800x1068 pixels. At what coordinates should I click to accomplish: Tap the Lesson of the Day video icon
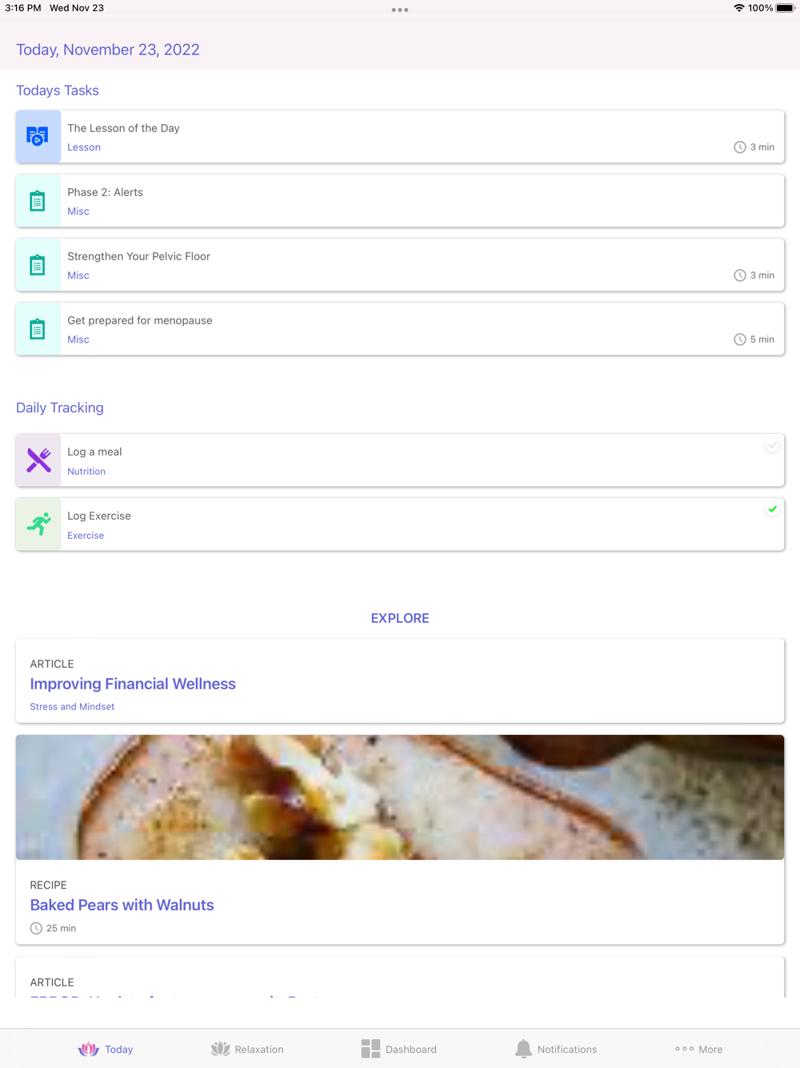38,136
